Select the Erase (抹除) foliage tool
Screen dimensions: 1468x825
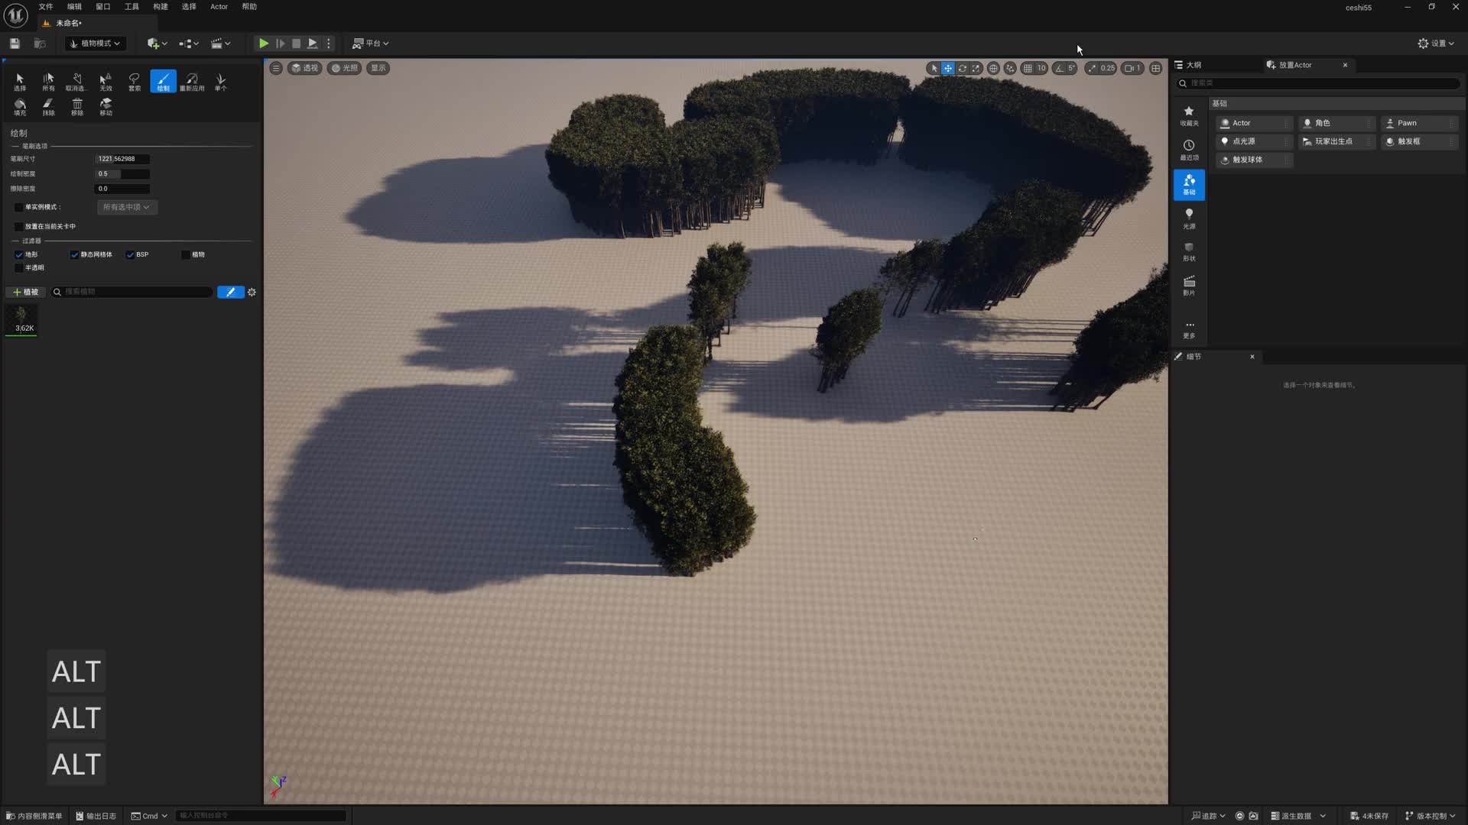48,106
